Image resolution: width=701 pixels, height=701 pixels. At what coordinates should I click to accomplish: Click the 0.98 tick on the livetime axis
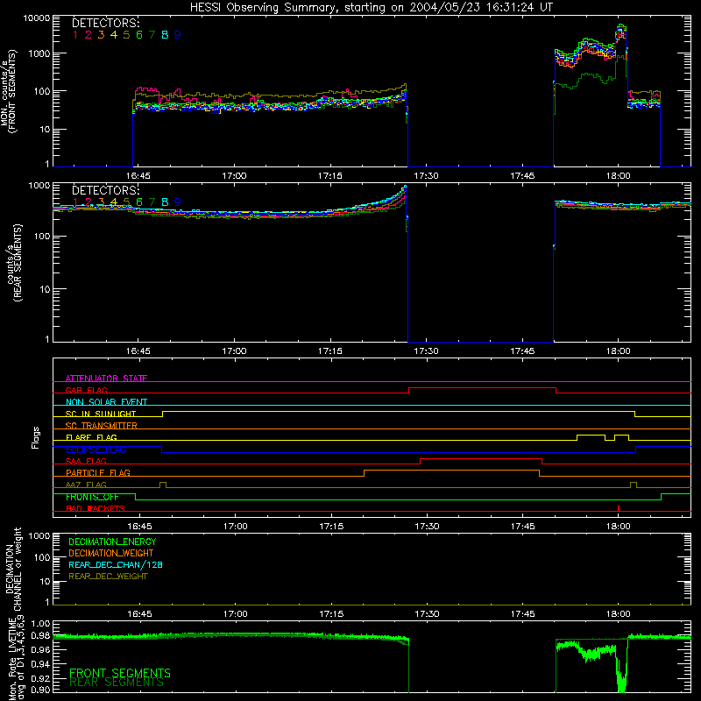(40, 635)
